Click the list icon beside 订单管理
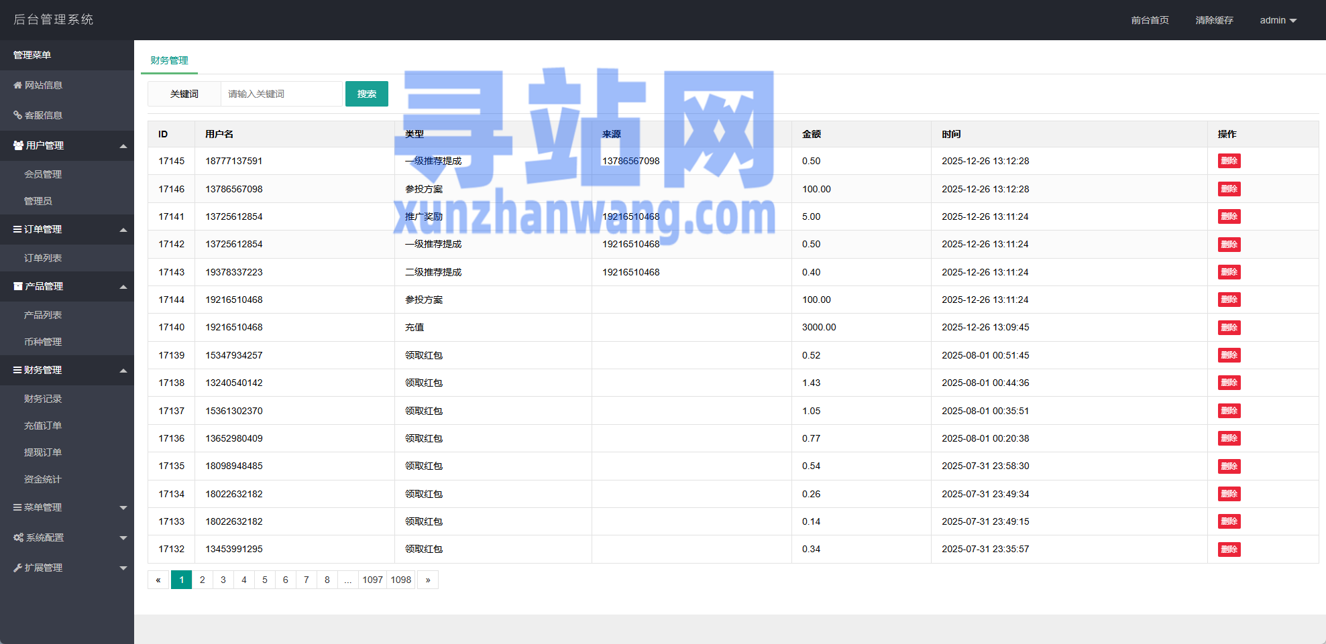Viewport: 1326px width, 644px height. click(17, 229)
